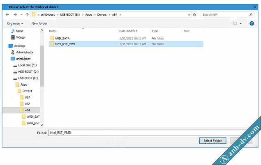Click Apps in the address path
Image resolution: width=261 pixels, height=165 pixels.
pos(88,15)
